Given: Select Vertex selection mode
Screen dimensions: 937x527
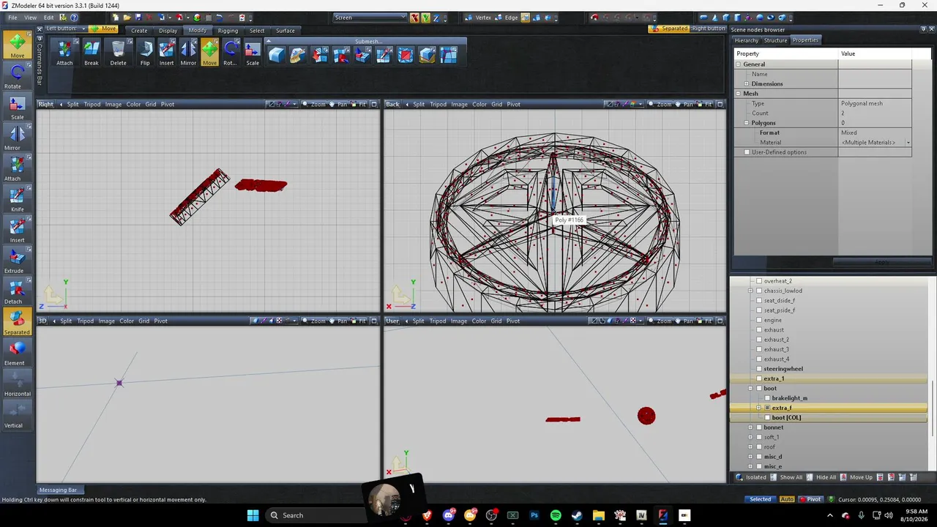Looking at the screenshot, I should (x=478, y=18).
